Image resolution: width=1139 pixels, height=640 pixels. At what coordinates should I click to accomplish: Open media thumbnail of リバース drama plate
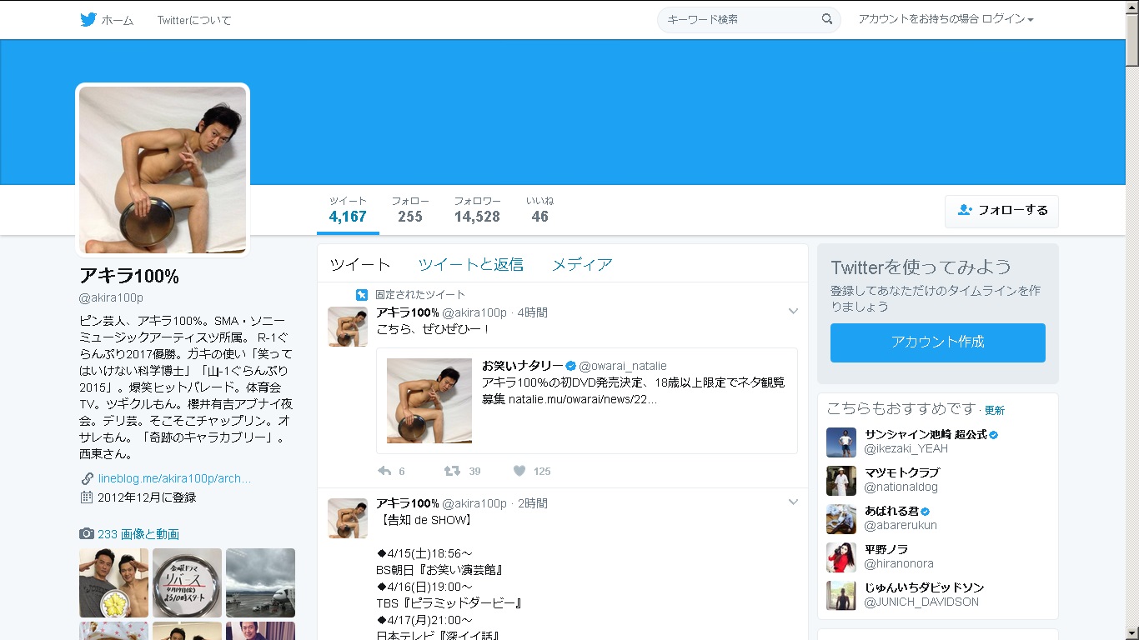click(x=187, y=582)
